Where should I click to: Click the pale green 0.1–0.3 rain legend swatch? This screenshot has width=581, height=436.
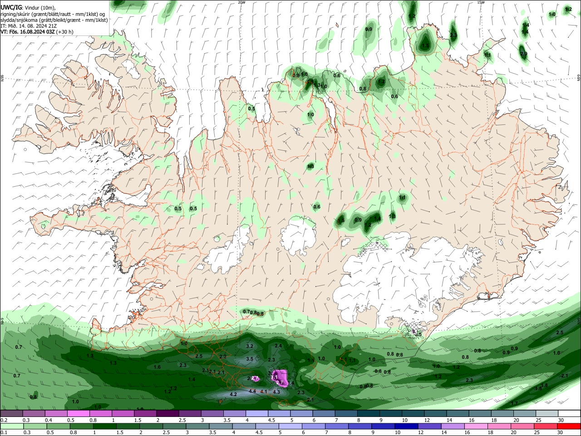11,426
